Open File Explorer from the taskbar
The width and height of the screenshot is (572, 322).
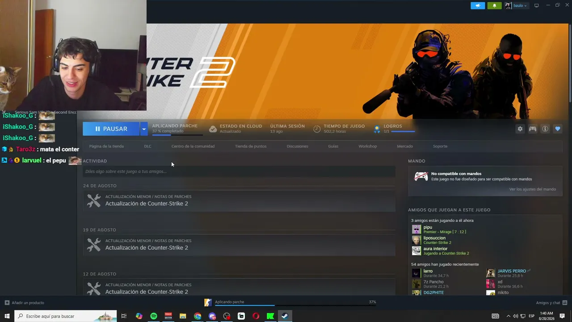point(183,316)
